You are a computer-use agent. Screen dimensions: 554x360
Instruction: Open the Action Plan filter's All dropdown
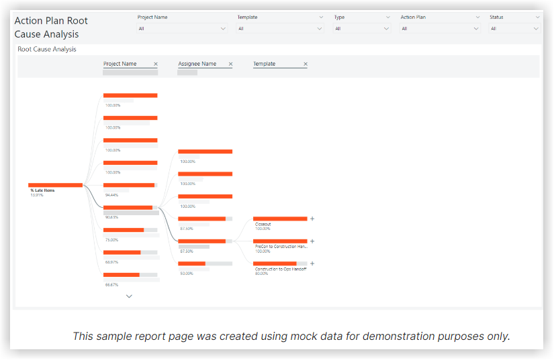click(440, 29)
